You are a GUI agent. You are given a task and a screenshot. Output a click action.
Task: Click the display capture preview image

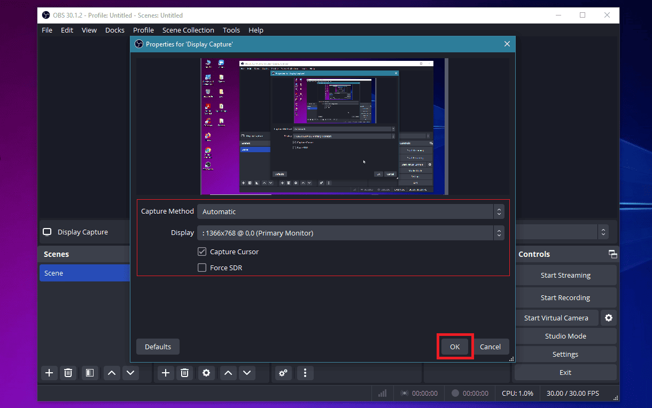324,126
